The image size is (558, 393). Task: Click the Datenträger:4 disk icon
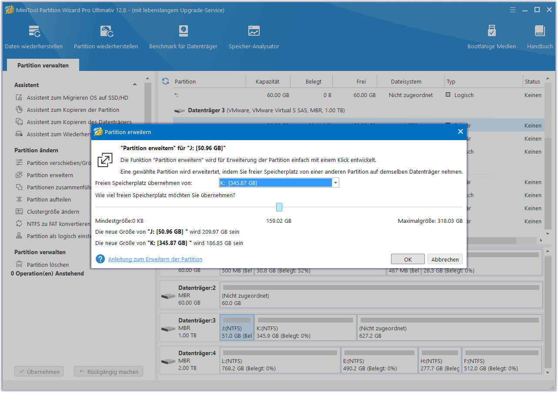coord(168,362)
